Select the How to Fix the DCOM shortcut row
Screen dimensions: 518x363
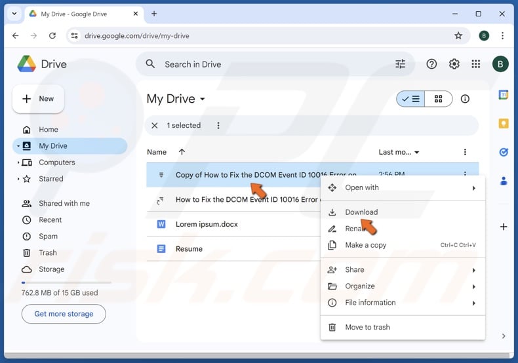[x=233, y=199]
